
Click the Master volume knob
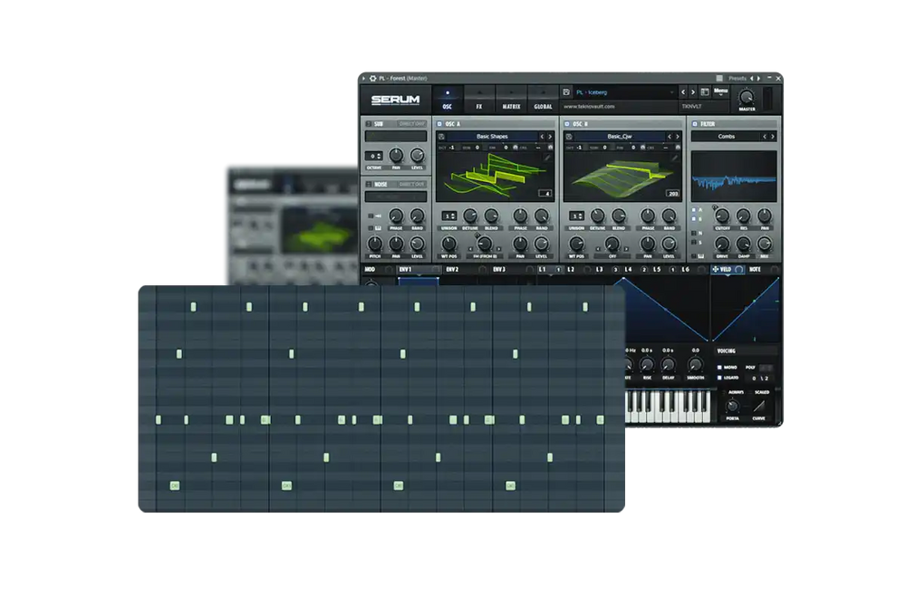click(x=747, y=97)
